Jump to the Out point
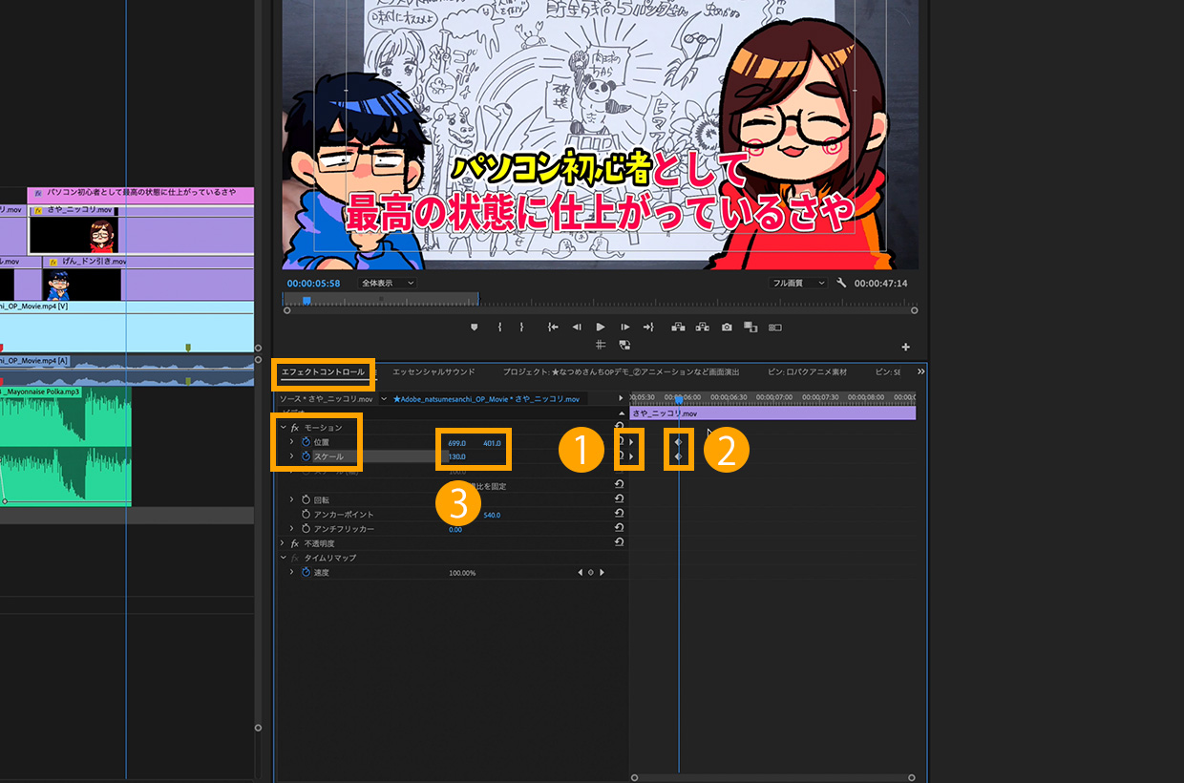Image resolution: width=1184 pixels, height=783 pixels. 648,328
